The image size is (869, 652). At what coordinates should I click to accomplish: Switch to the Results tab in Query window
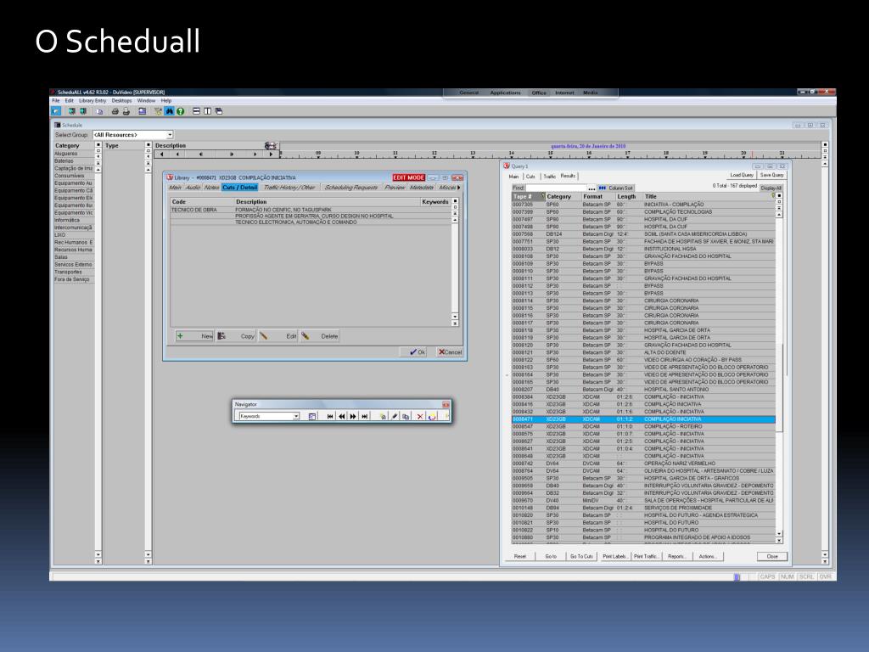pyautogui.click(x=568, y=176)
